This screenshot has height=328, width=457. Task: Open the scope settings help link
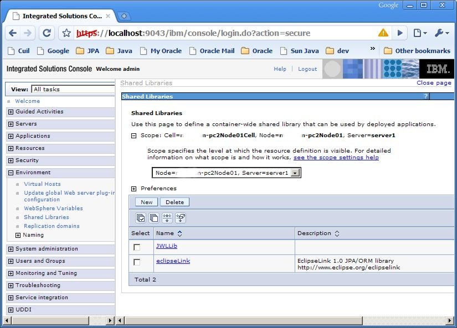[336, 158]
